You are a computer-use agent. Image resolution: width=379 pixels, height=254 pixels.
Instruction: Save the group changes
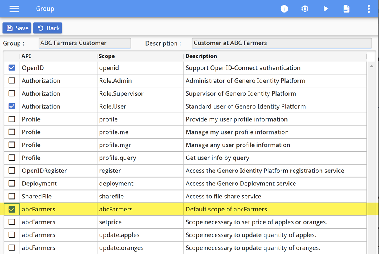17,28
